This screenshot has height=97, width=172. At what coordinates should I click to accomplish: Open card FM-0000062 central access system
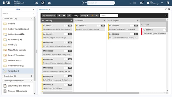pos(153,32)
